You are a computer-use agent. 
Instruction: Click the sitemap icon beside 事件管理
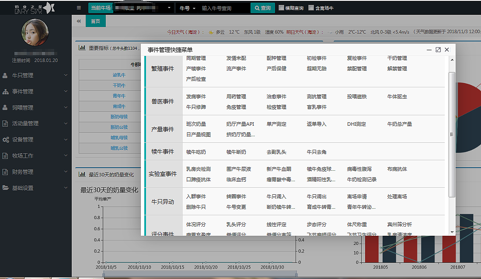5,92
